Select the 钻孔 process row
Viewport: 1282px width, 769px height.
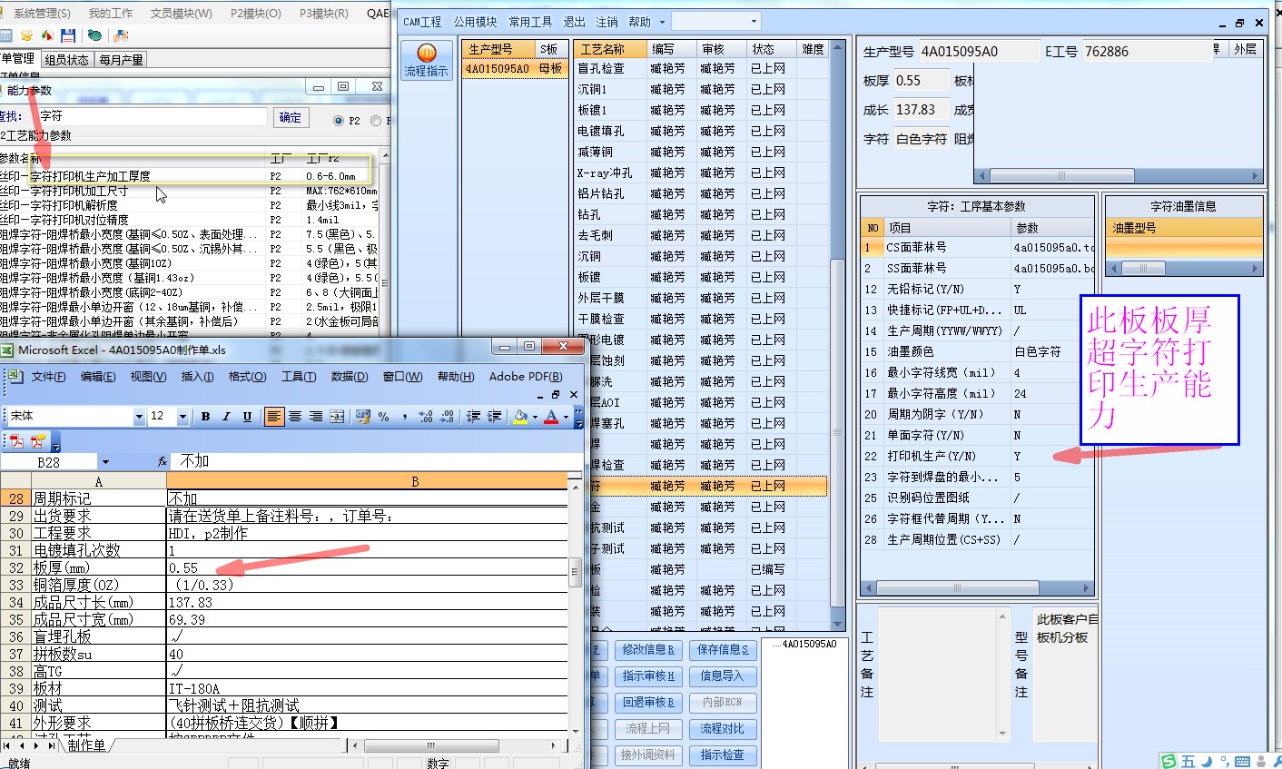click(700, 214)
